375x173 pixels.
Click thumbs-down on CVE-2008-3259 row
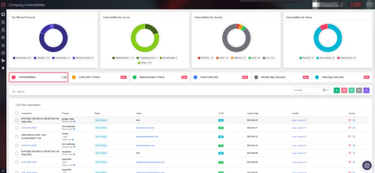coord(349,162)
